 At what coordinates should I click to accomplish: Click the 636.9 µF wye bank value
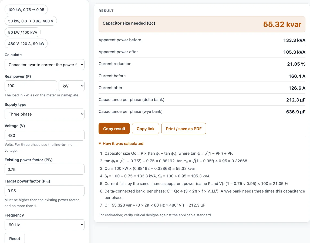click(x=296, y=112)
